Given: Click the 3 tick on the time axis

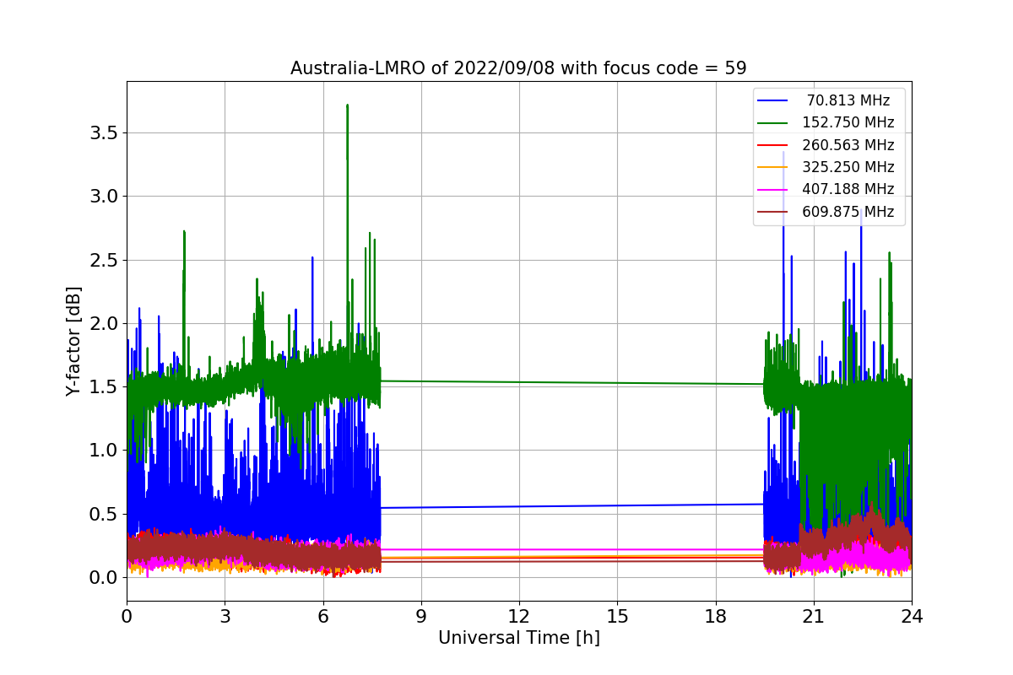Looking at the screenshot, I should pyautogui.click(x=225, y=617).
